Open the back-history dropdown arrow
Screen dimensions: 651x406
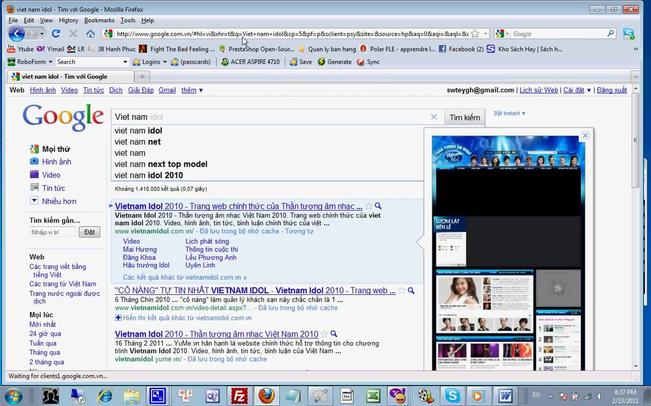[41, 34]
